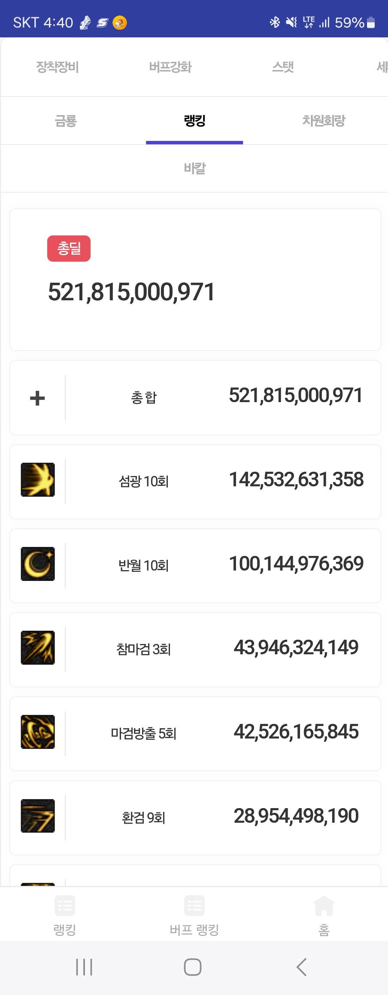Select the 차원회랑 sub-tab
This screenshot has height=995, width=388.
click(324, 121)
